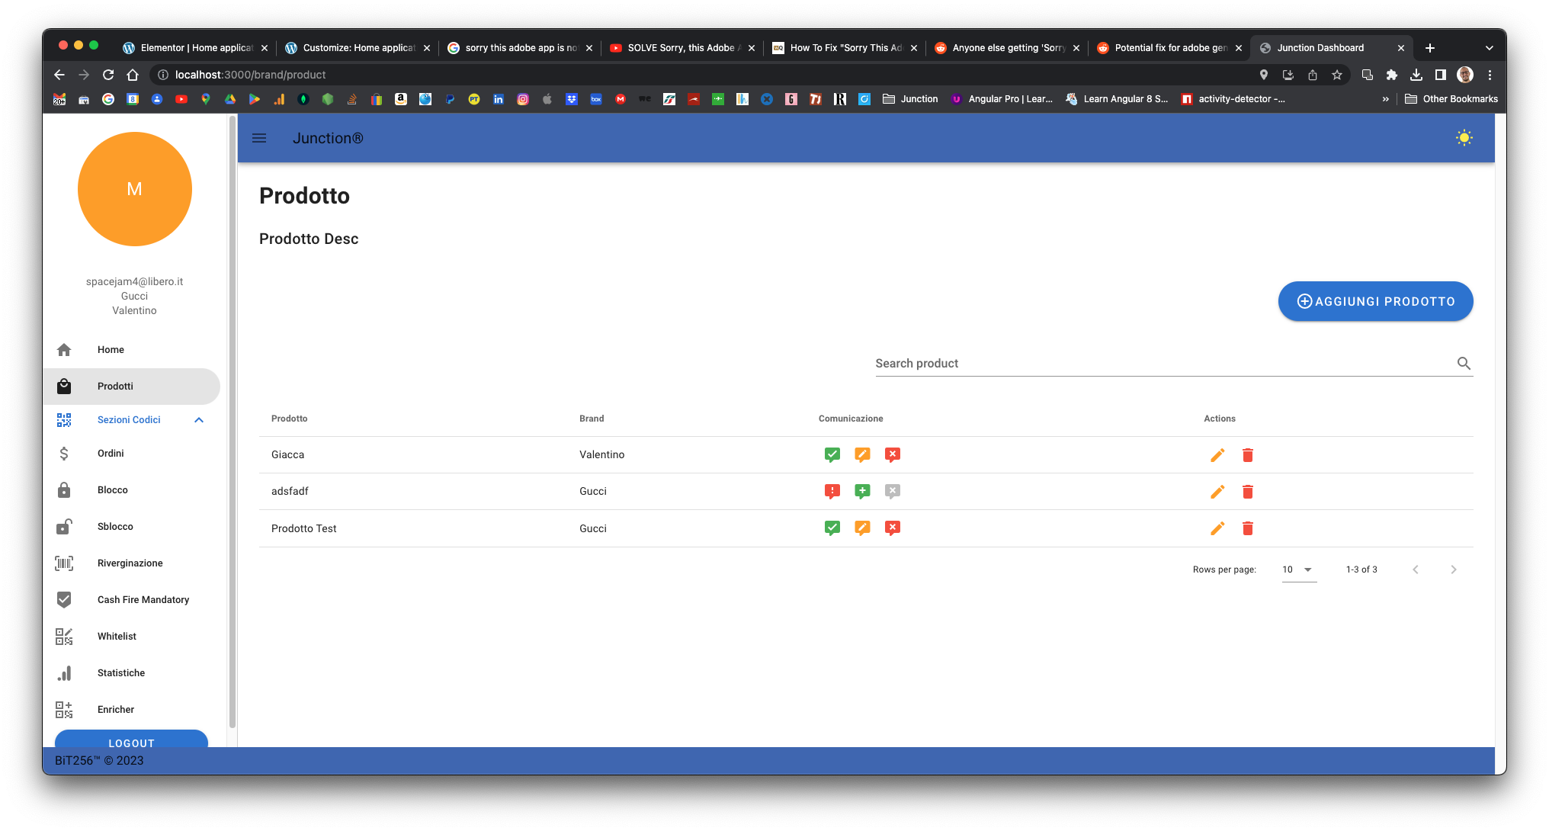Open rows per page dropdown
This screenshot has height=831, width=1549.
pos(1299,570)
